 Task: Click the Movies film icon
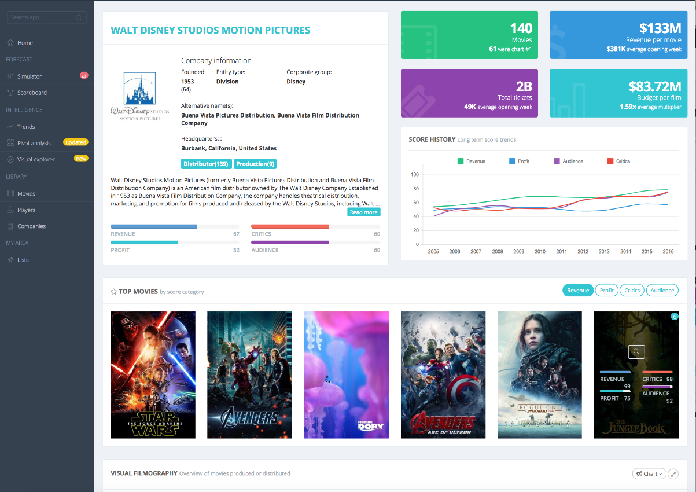click(x=10, y=193)
